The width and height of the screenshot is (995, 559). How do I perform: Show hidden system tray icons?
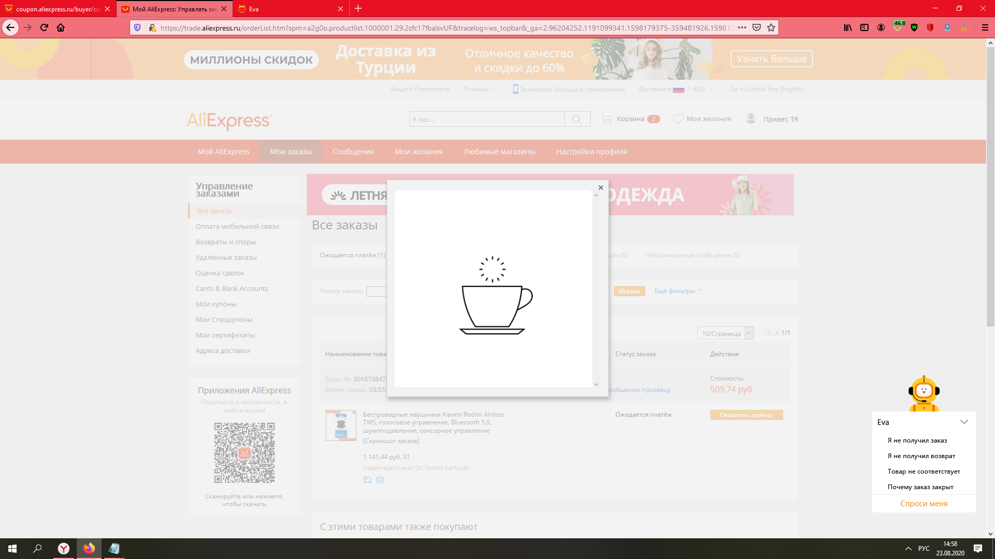[908, 549]
